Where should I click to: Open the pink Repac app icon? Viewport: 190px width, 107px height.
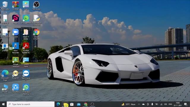coord(15,19)
